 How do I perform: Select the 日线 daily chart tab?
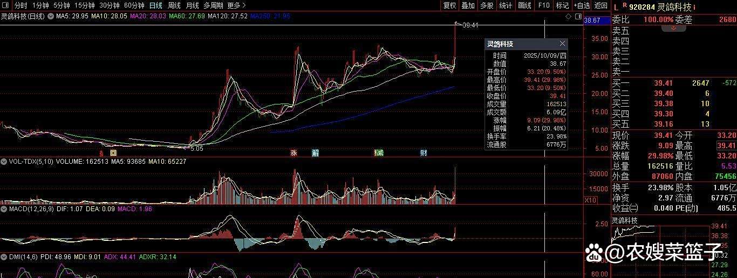coord(156,5)
